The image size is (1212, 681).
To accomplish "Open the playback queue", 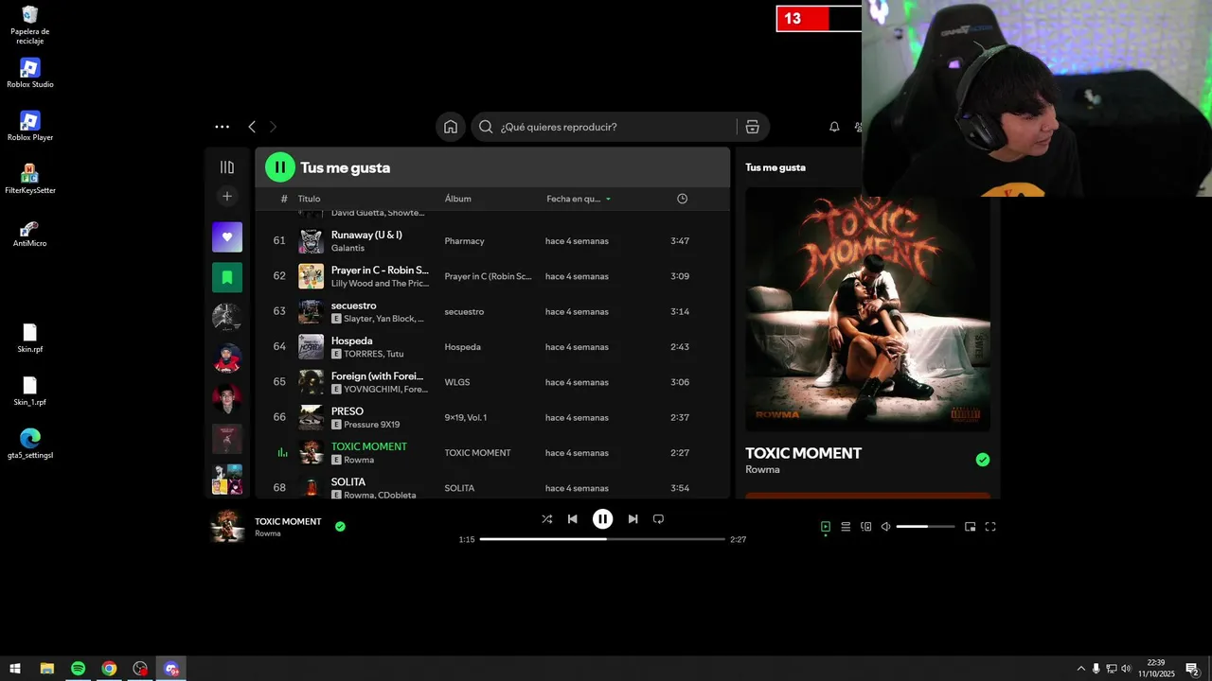I will 846,527.
